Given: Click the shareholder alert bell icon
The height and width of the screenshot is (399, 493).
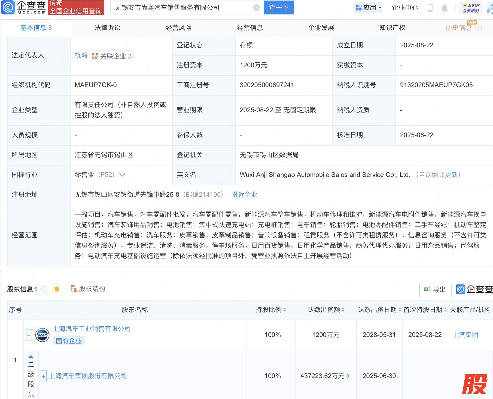Looking at the screenshot, I should tap(57, 289).
